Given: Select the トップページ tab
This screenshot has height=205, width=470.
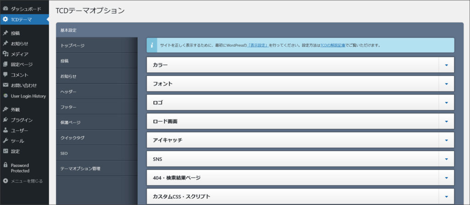Looking at the screenshot, I should tap(73, 45).
